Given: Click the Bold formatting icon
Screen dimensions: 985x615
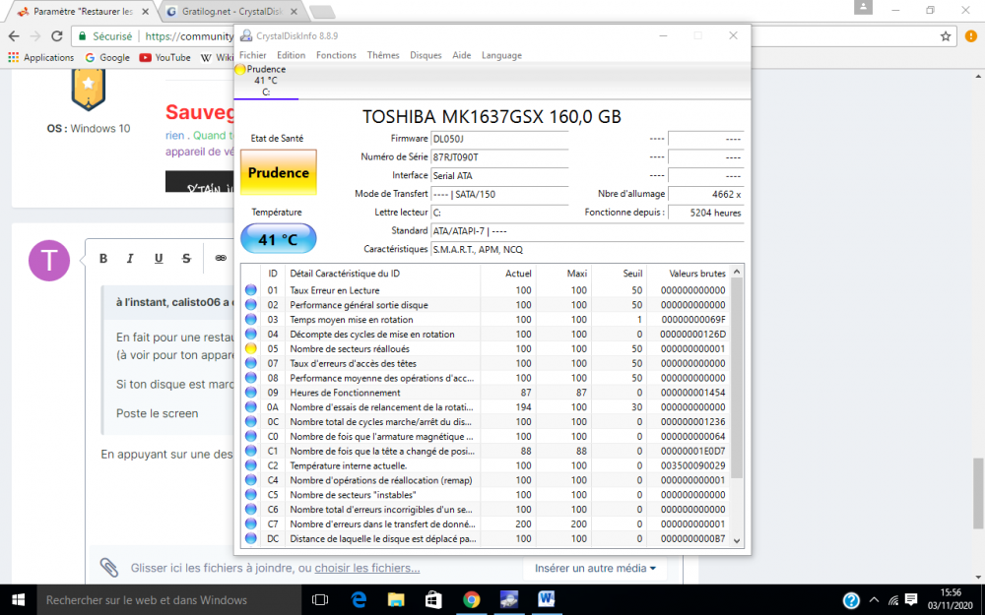Looking at the screenshot, I should click(103, 259).
